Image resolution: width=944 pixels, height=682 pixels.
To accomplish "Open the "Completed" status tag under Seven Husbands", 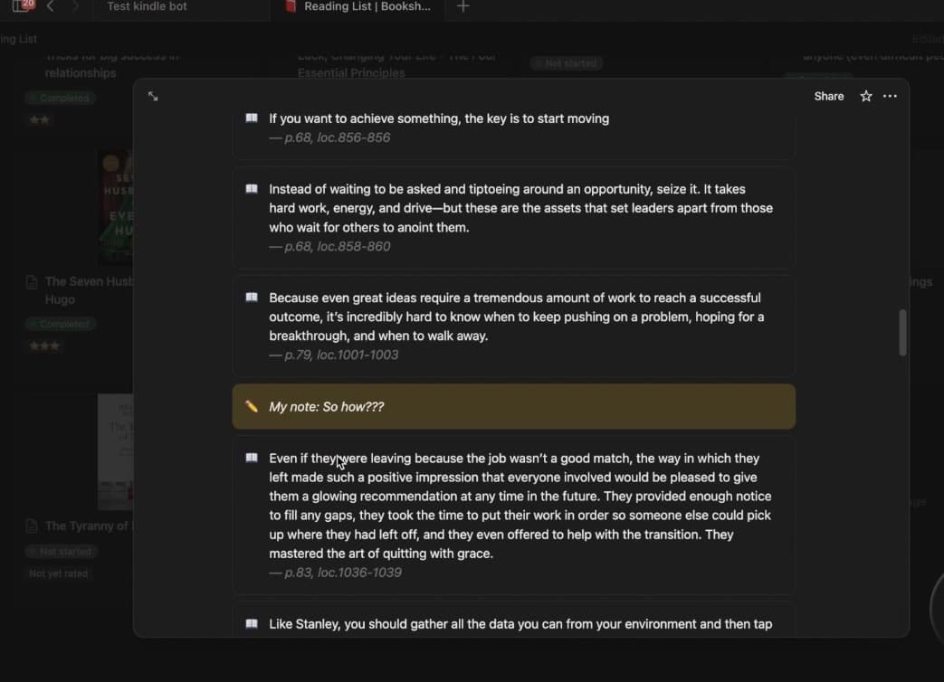I will click(61, 323).
